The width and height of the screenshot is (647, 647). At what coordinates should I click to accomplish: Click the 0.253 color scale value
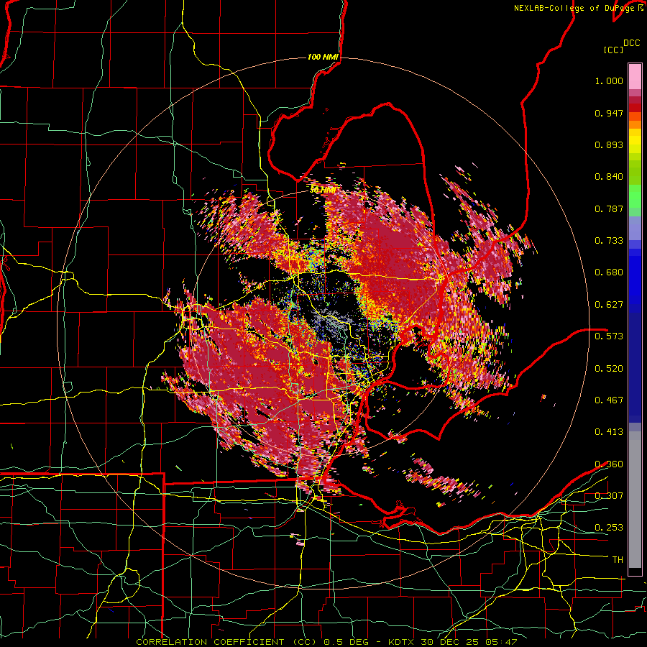tap(609, 528)
